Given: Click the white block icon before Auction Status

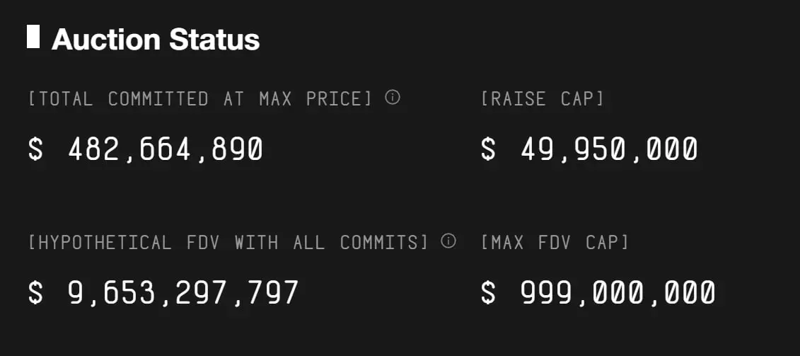Looking at the screenshot, I should tap(33, 37).
